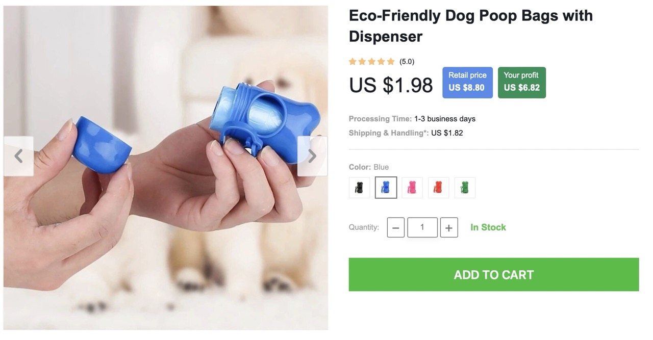Image resolution: width=653 pixels, height=340 pixels.
Task: Click the Eco-Friendly Dog Poop Bags title
Action: 470,25
